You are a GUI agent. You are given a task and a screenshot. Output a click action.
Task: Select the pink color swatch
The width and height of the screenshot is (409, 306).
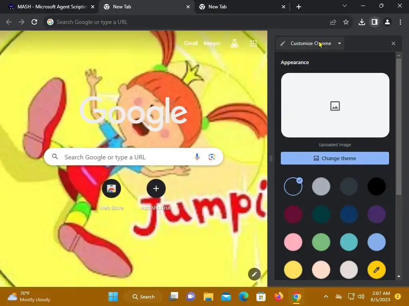point(293,242)
